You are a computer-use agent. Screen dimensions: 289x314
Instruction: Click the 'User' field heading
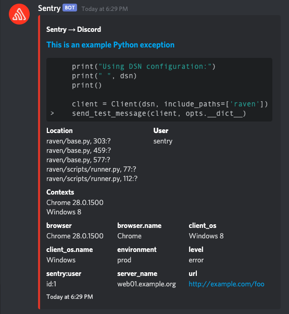coord(161,131)
